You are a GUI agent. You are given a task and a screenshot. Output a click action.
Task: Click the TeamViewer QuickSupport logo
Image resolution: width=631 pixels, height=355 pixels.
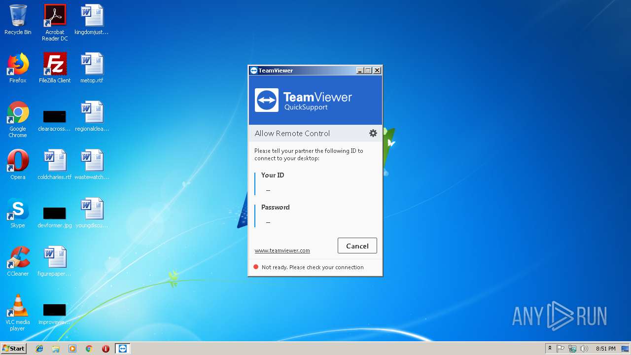(303, 100)
